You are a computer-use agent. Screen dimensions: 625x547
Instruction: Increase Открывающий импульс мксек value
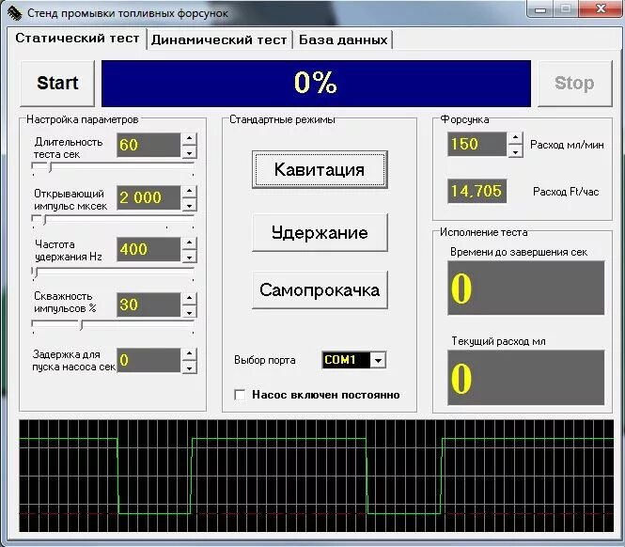click(189, 192)
